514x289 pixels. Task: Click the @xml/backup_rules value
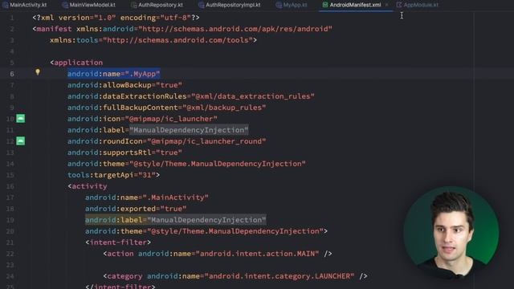(224, 108)
